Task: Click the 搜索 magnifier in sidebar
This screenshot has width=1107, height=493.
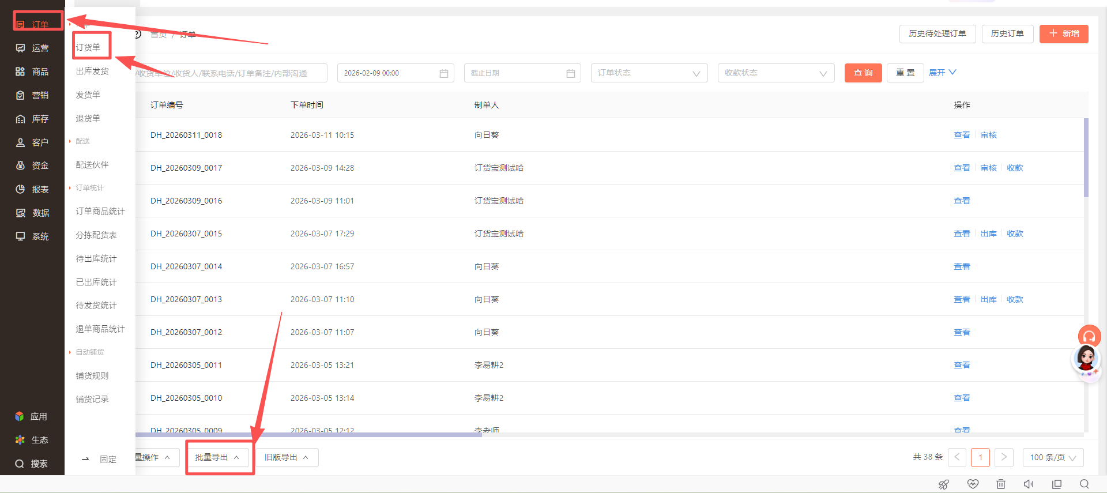Action: coord(20,464)
